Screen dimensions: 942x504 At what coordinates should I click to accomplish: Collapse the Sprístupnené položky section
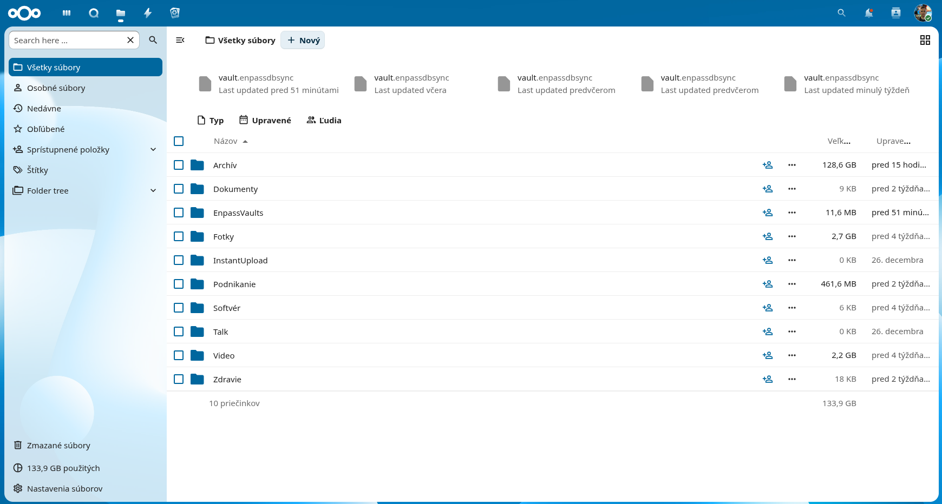tap(153, 149)
